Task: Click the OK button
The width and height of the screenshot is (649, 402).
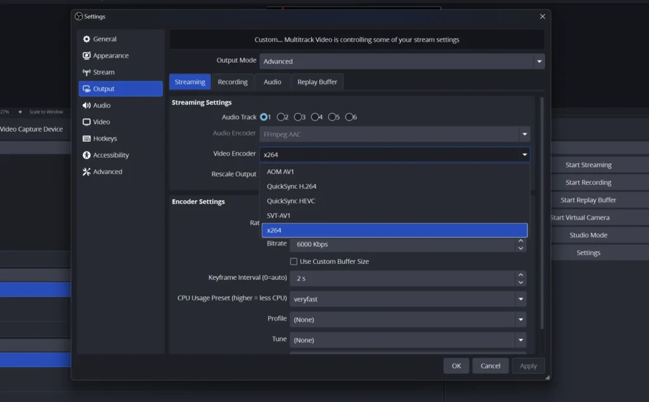Action: coord(456,366)
